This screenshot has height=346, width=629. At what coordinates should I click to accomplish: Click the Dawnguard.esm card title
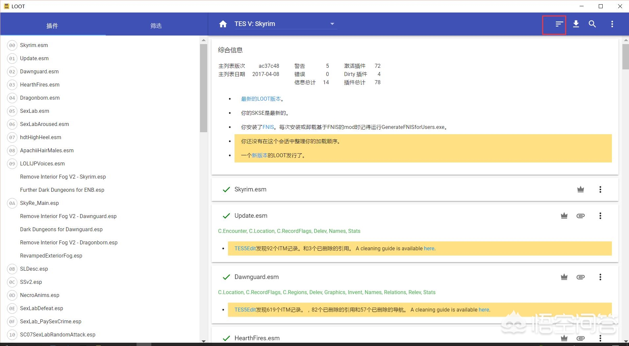(x=257, y=277)
